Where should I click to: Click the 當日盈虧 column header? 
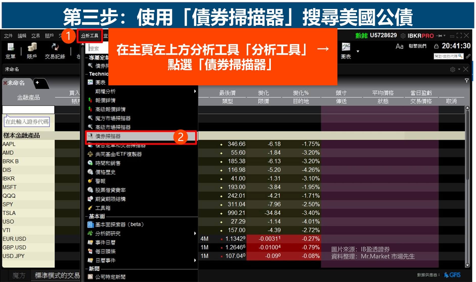[x=421, y=93]
